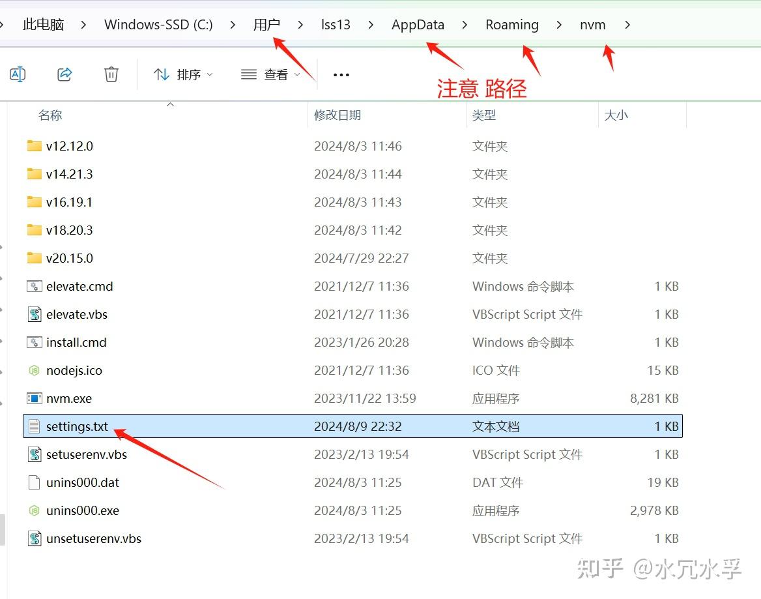Click the v20.15.0 folder icon
Viewport: 761px width, 599px height.
[34, 258]
